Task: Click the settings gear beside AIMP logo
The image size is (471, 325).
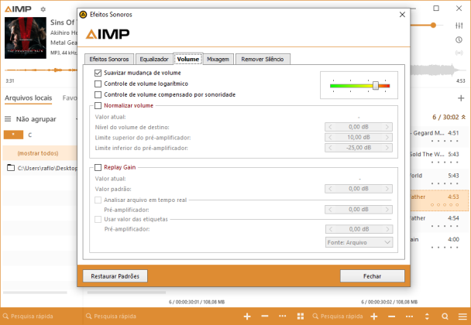Action: point(43,9)
